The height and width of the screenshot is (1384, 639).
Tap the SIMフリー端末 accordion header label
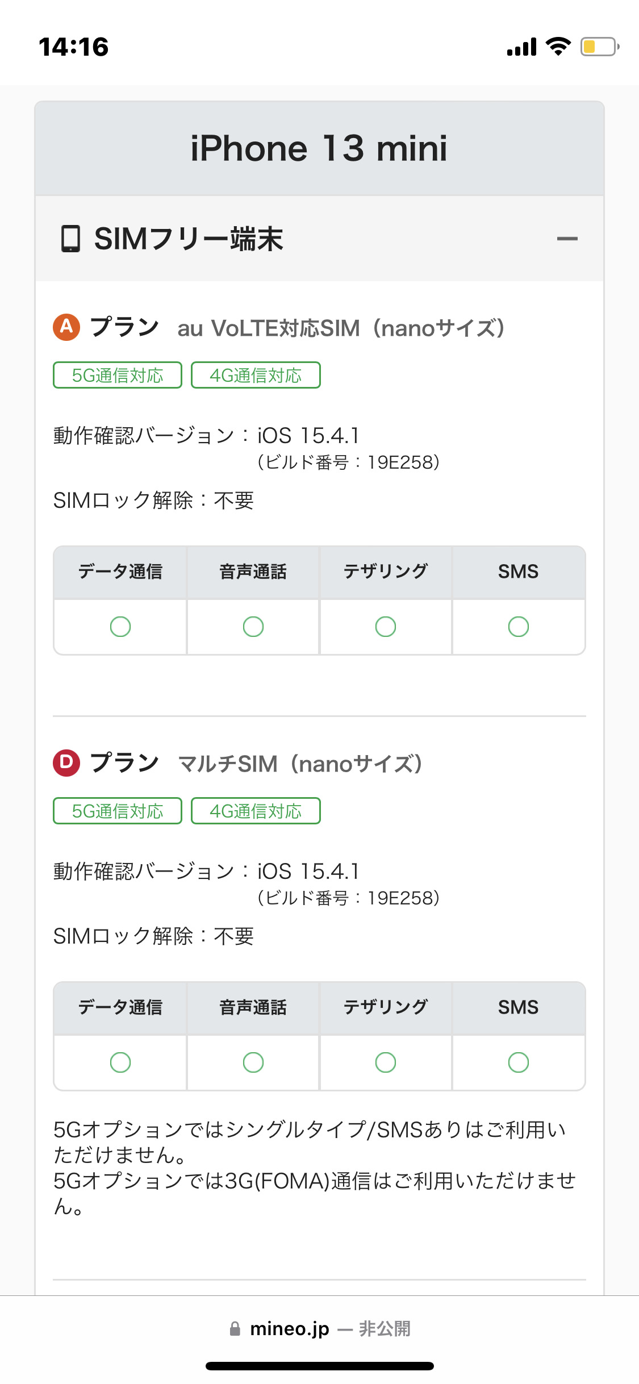(x=189, y=239)
